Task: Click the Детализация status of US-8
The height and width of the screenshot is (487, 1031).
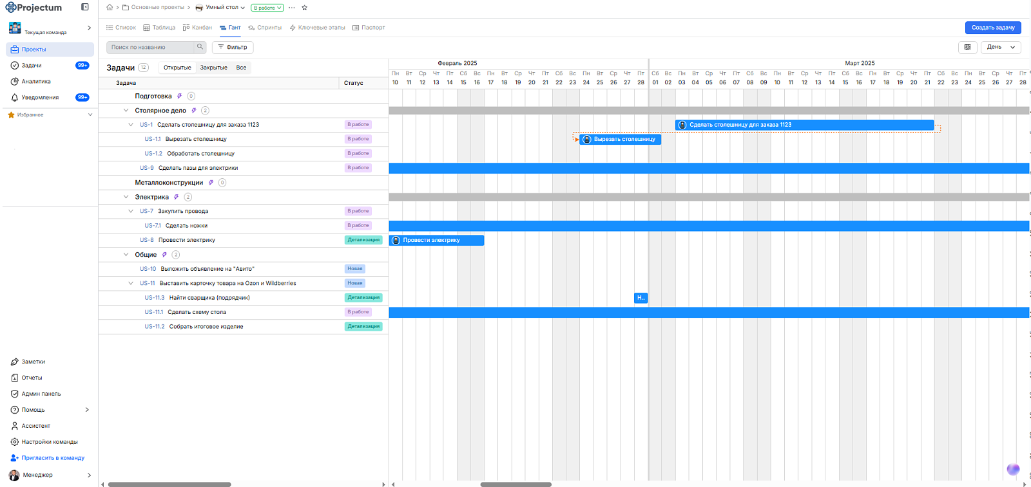Action: (363, 240)
